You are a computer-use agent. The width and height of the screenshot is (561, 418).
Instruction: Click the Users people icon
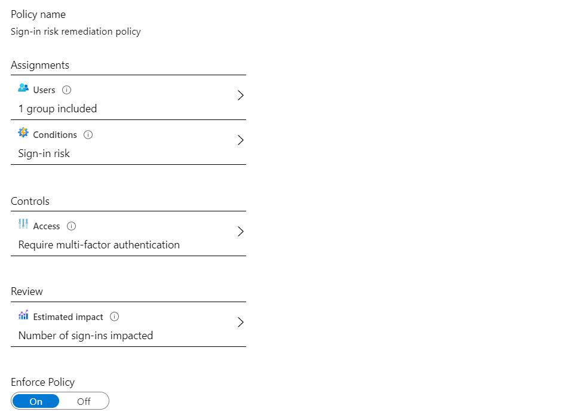(23, 88)
